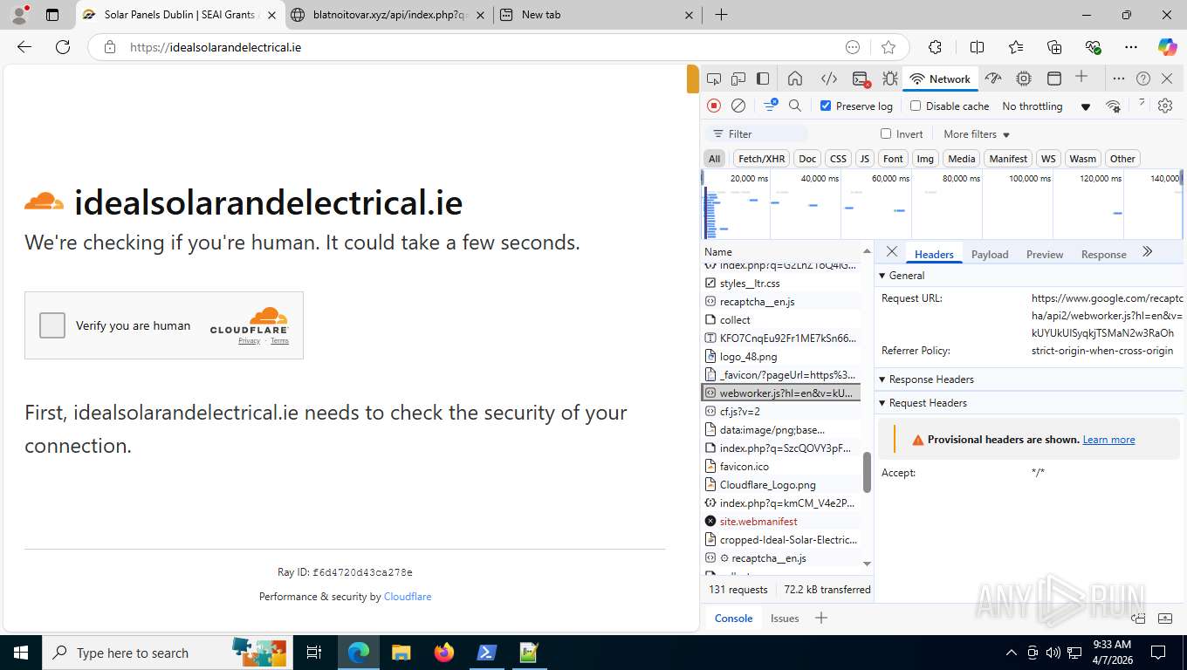Screen dimensions: 1187x670
Task: Open DevTools help question mark icon
Action: [1143, 79]
